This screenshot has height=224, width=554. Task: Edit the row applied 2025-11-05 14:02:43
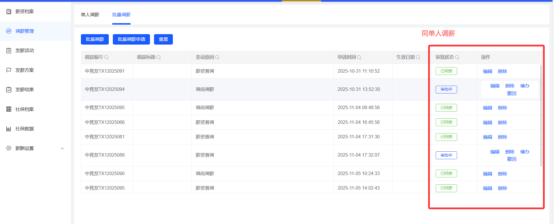tap(488, 188)
